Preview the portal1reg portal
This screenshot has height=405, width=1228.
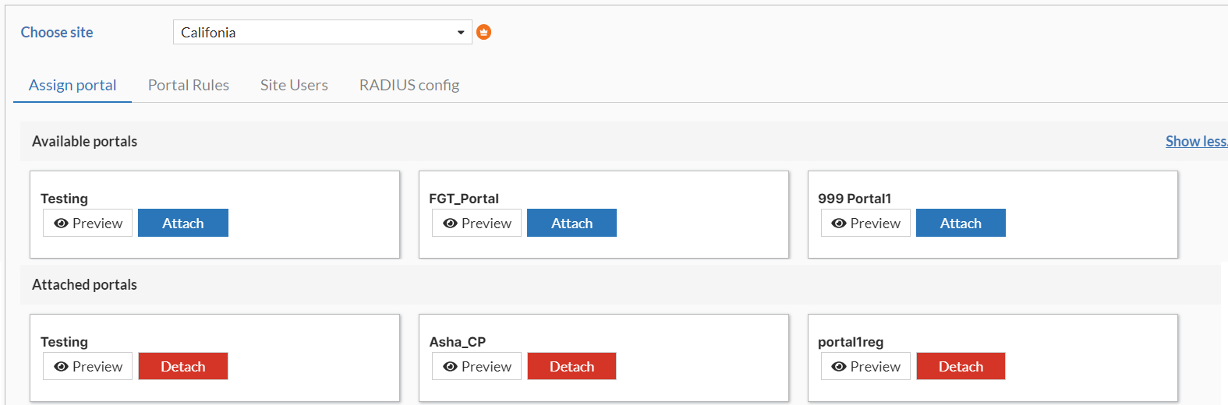click(865, 366)
